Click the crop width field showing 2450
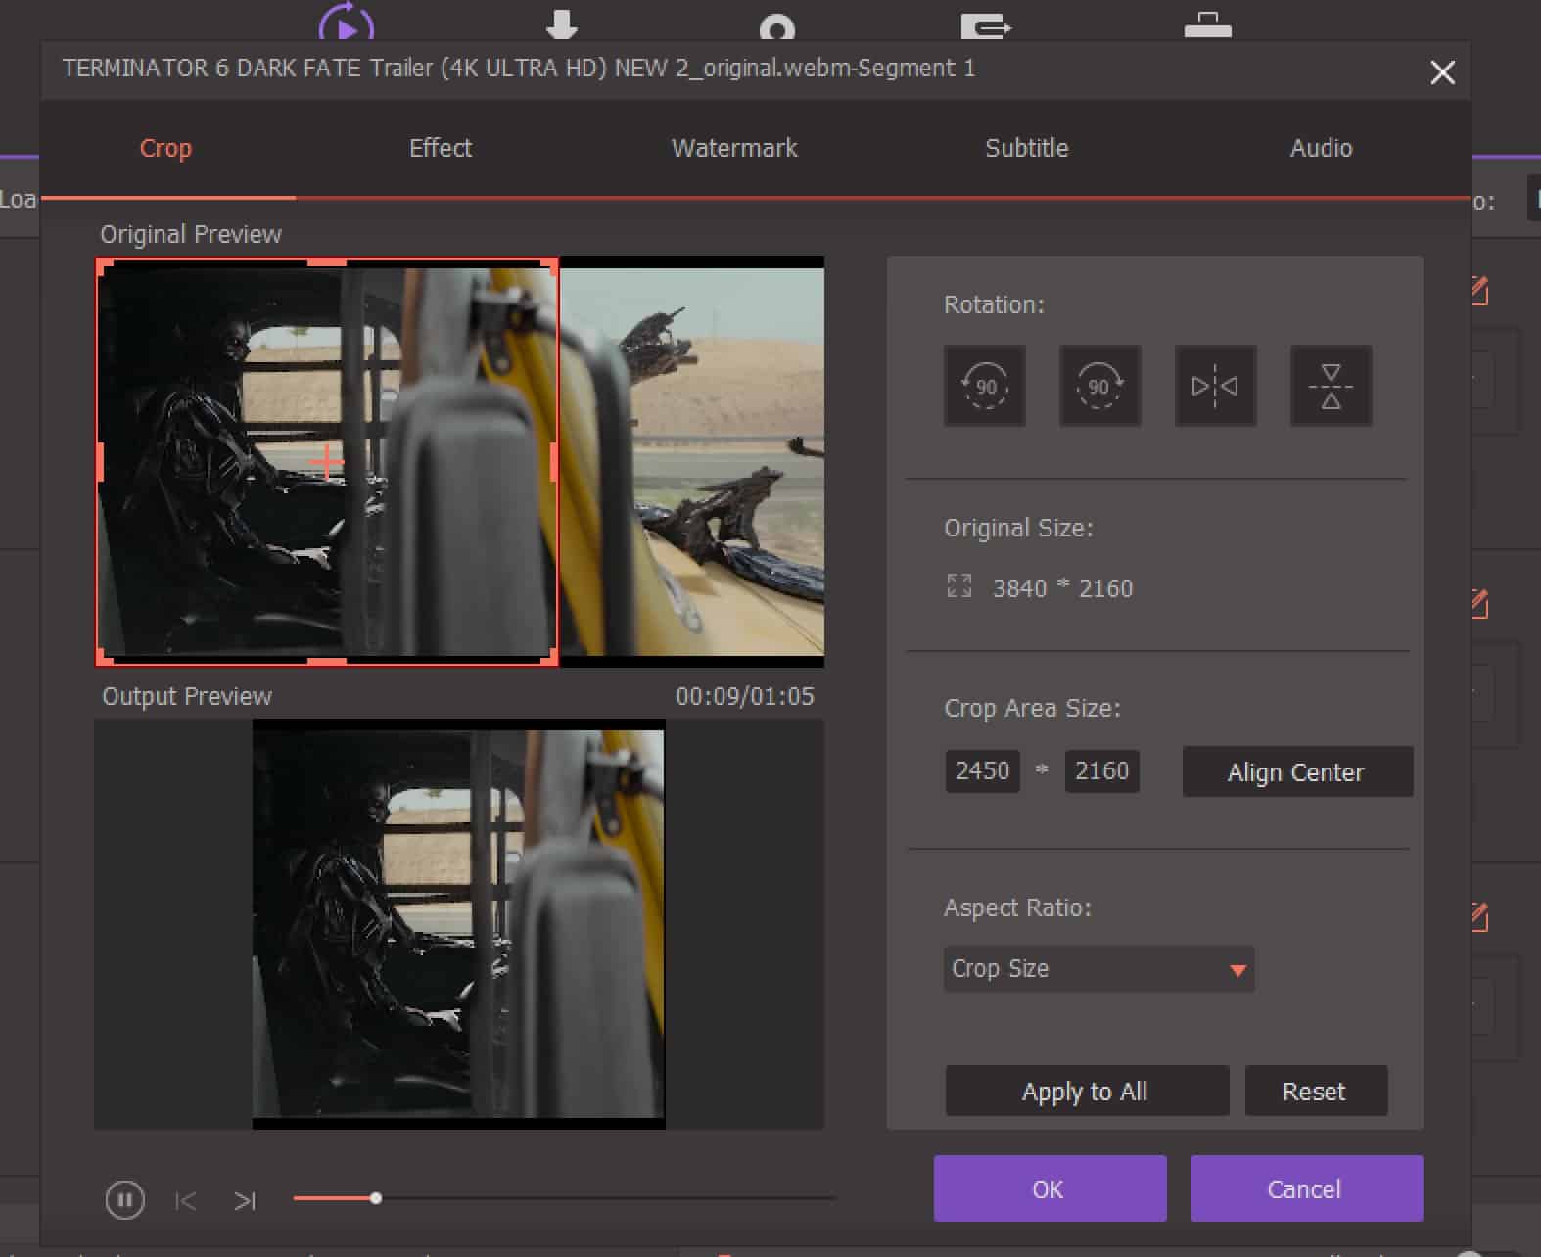Viewport: 1541px width, 1257px height. [x=982, y=770]
